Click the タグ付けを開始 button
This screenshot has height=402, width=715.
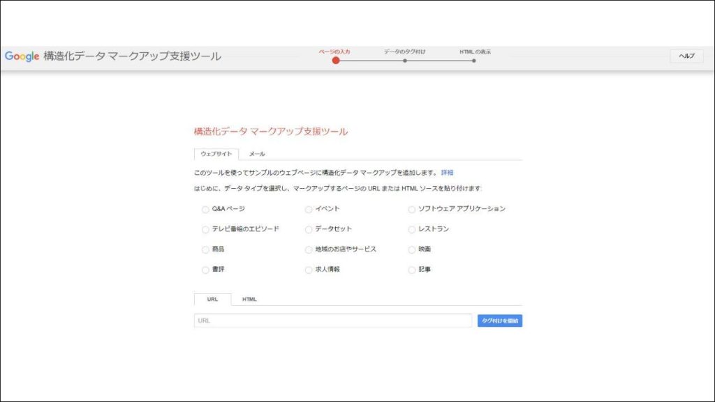point(500,320)
